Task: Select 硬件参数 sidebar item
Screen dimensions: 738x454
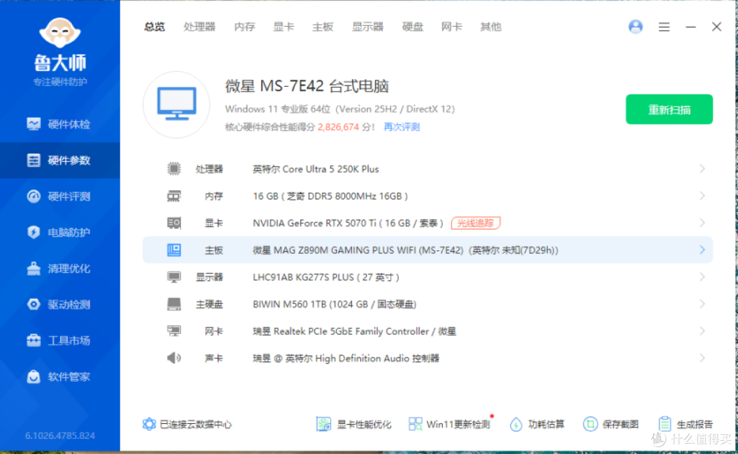Action: (59, 161)
